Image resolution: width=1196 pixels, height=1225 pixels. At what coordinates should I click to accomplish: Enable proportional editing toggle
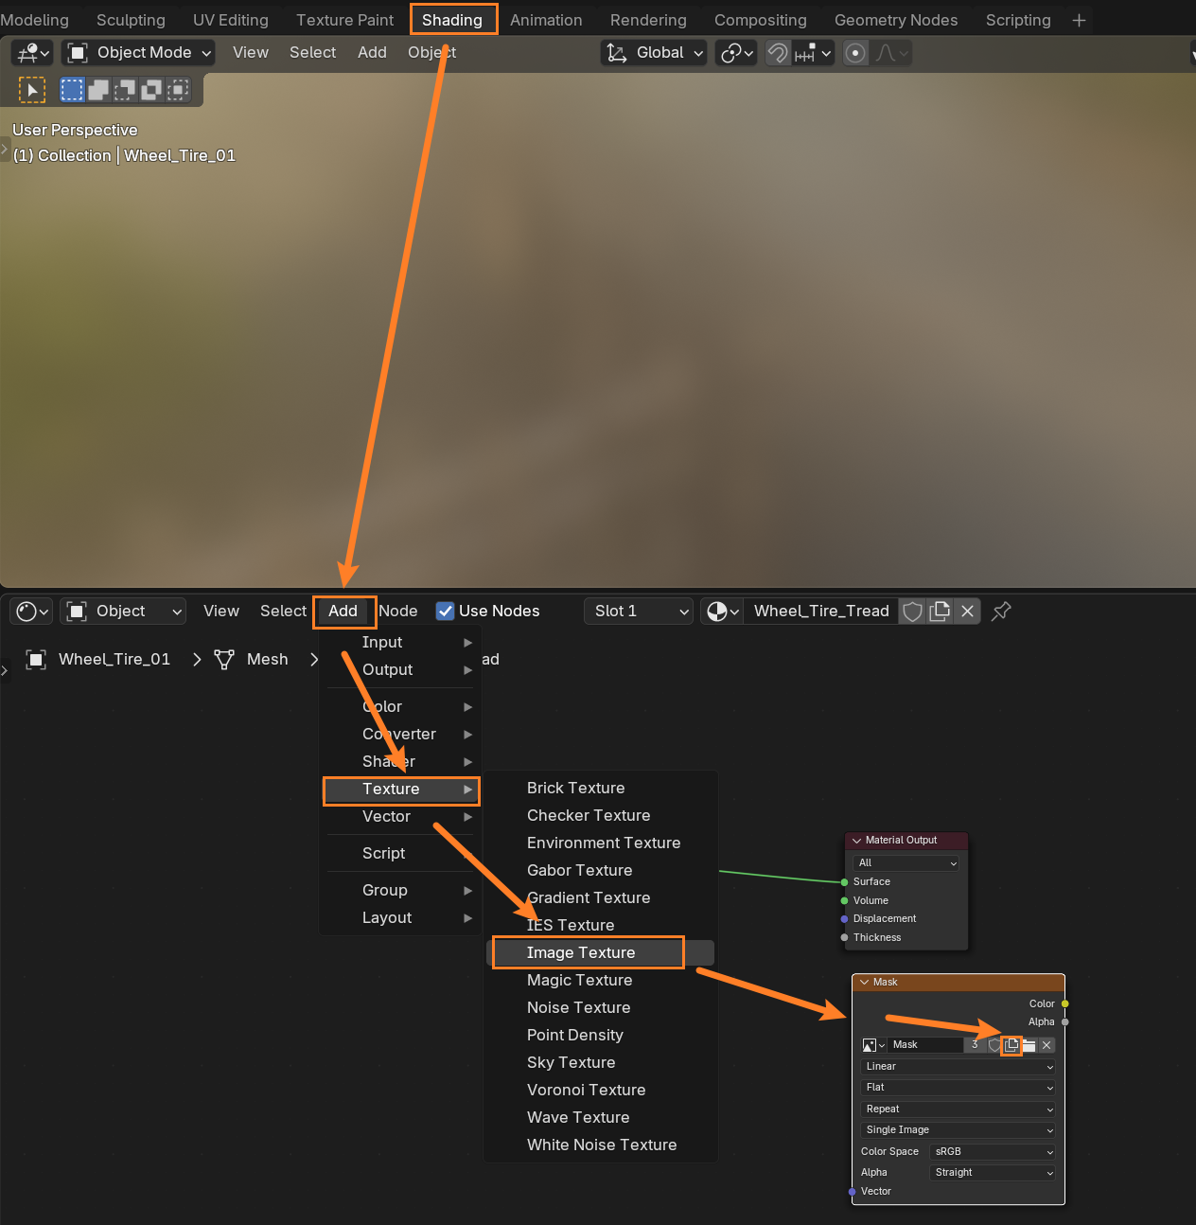(x=855, y=53)
